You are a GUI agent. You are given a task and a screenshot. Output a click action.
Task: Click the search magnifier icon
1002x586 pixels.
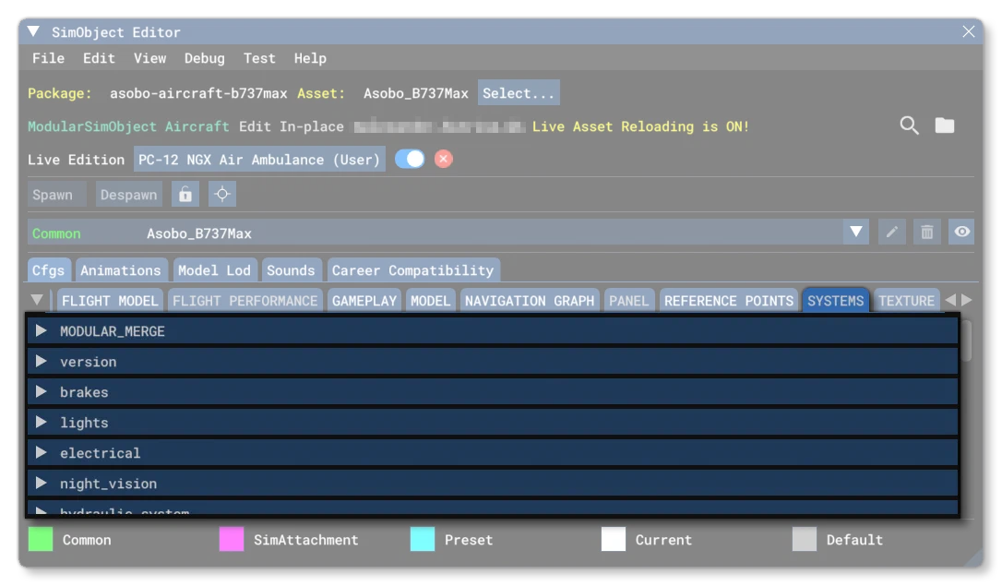click(x=909, y=126)
